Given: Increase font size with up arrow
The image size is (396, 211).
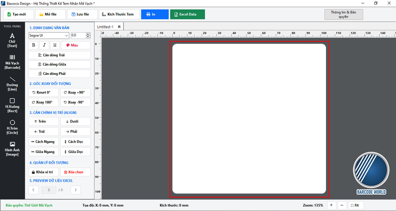Looking at the screenshot, I should (x=88, y=34).
